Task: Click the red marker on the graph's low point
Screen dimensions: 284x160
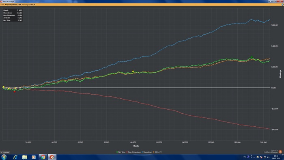Action: pyautogui.click(x=15, y=92)
